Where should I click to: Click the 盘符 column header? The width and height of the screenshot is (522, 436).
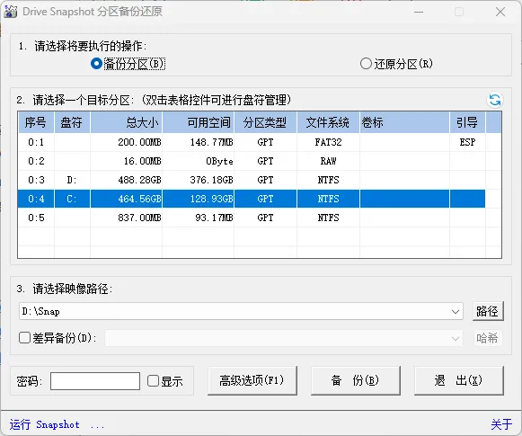pos(72,122)
